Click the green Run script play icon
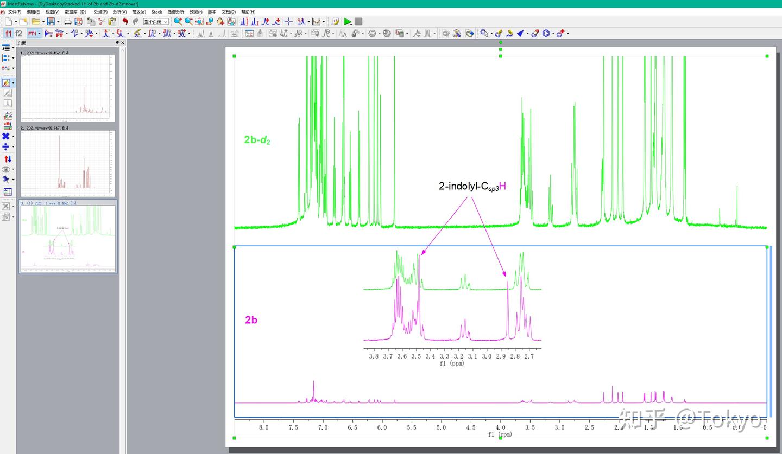Image resolution: width=782 pixels, height=454 pixels. 348,22
